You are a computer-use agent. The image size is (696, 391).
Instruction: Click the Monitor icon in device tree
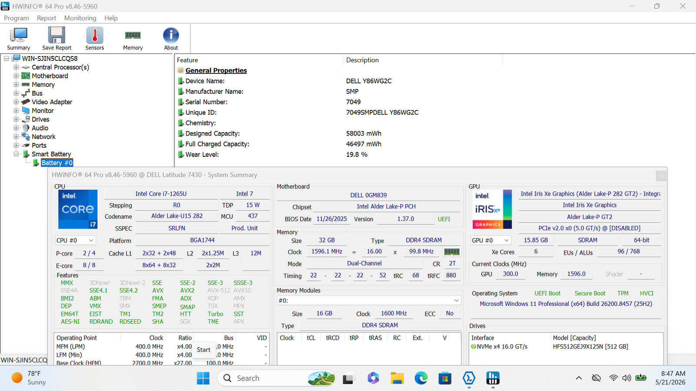[26, 111]
